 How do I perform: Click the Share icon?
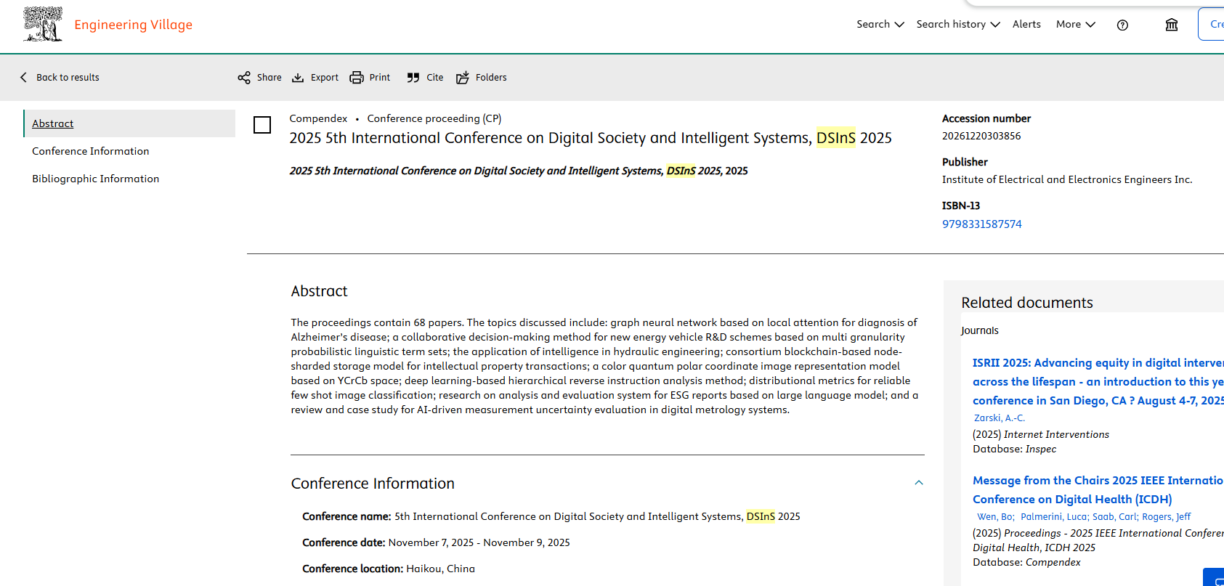pos(244,78)
